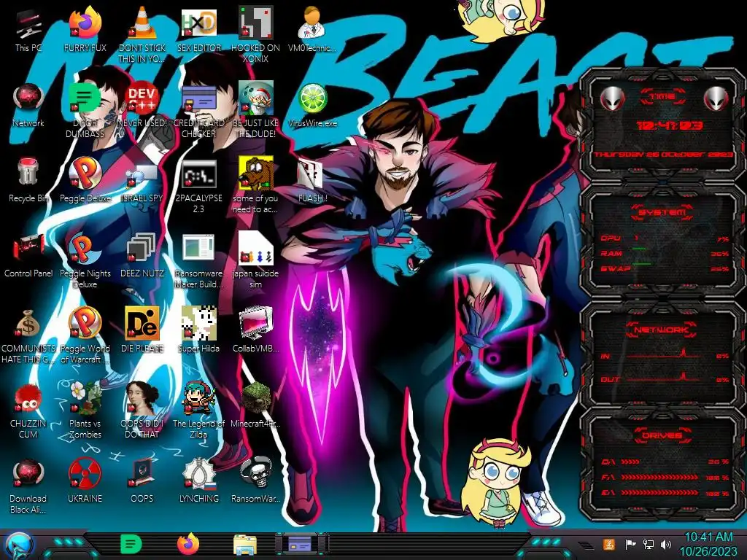The width and height of the screenshot is (747, 560).
Task: Open the DEEZ NUTZ stacked windows shortcut
Action: [142, 256]
